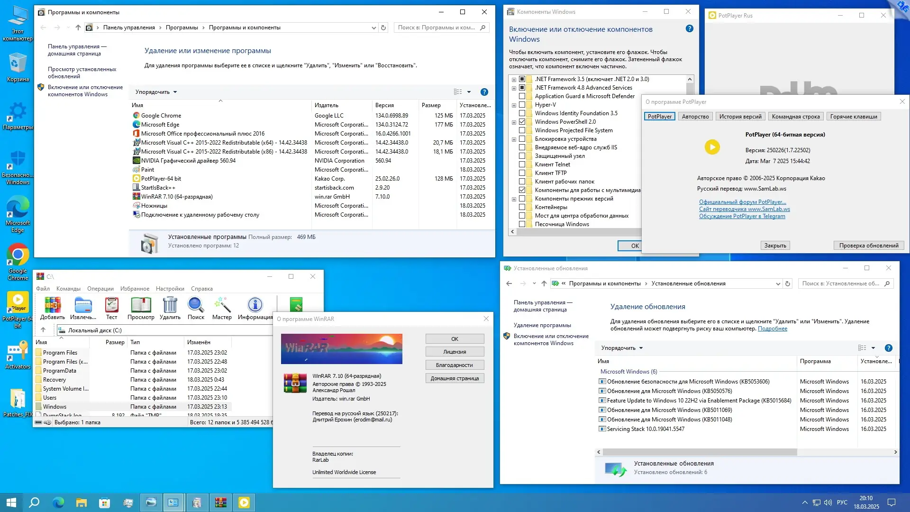910x512 pixels.
Task: Uncheck Windows PowerShell 2.0 component
Action: [x=523, y=121]
